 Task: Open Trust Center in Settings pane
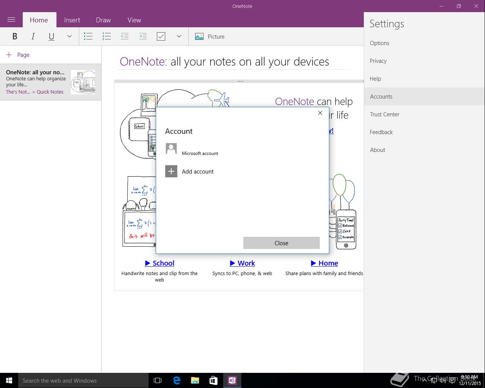[424, 114]
